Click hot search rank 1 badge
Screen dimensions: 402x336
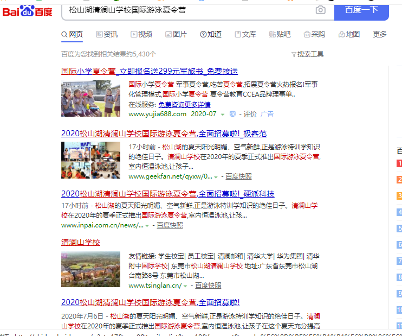pos(399,163)
